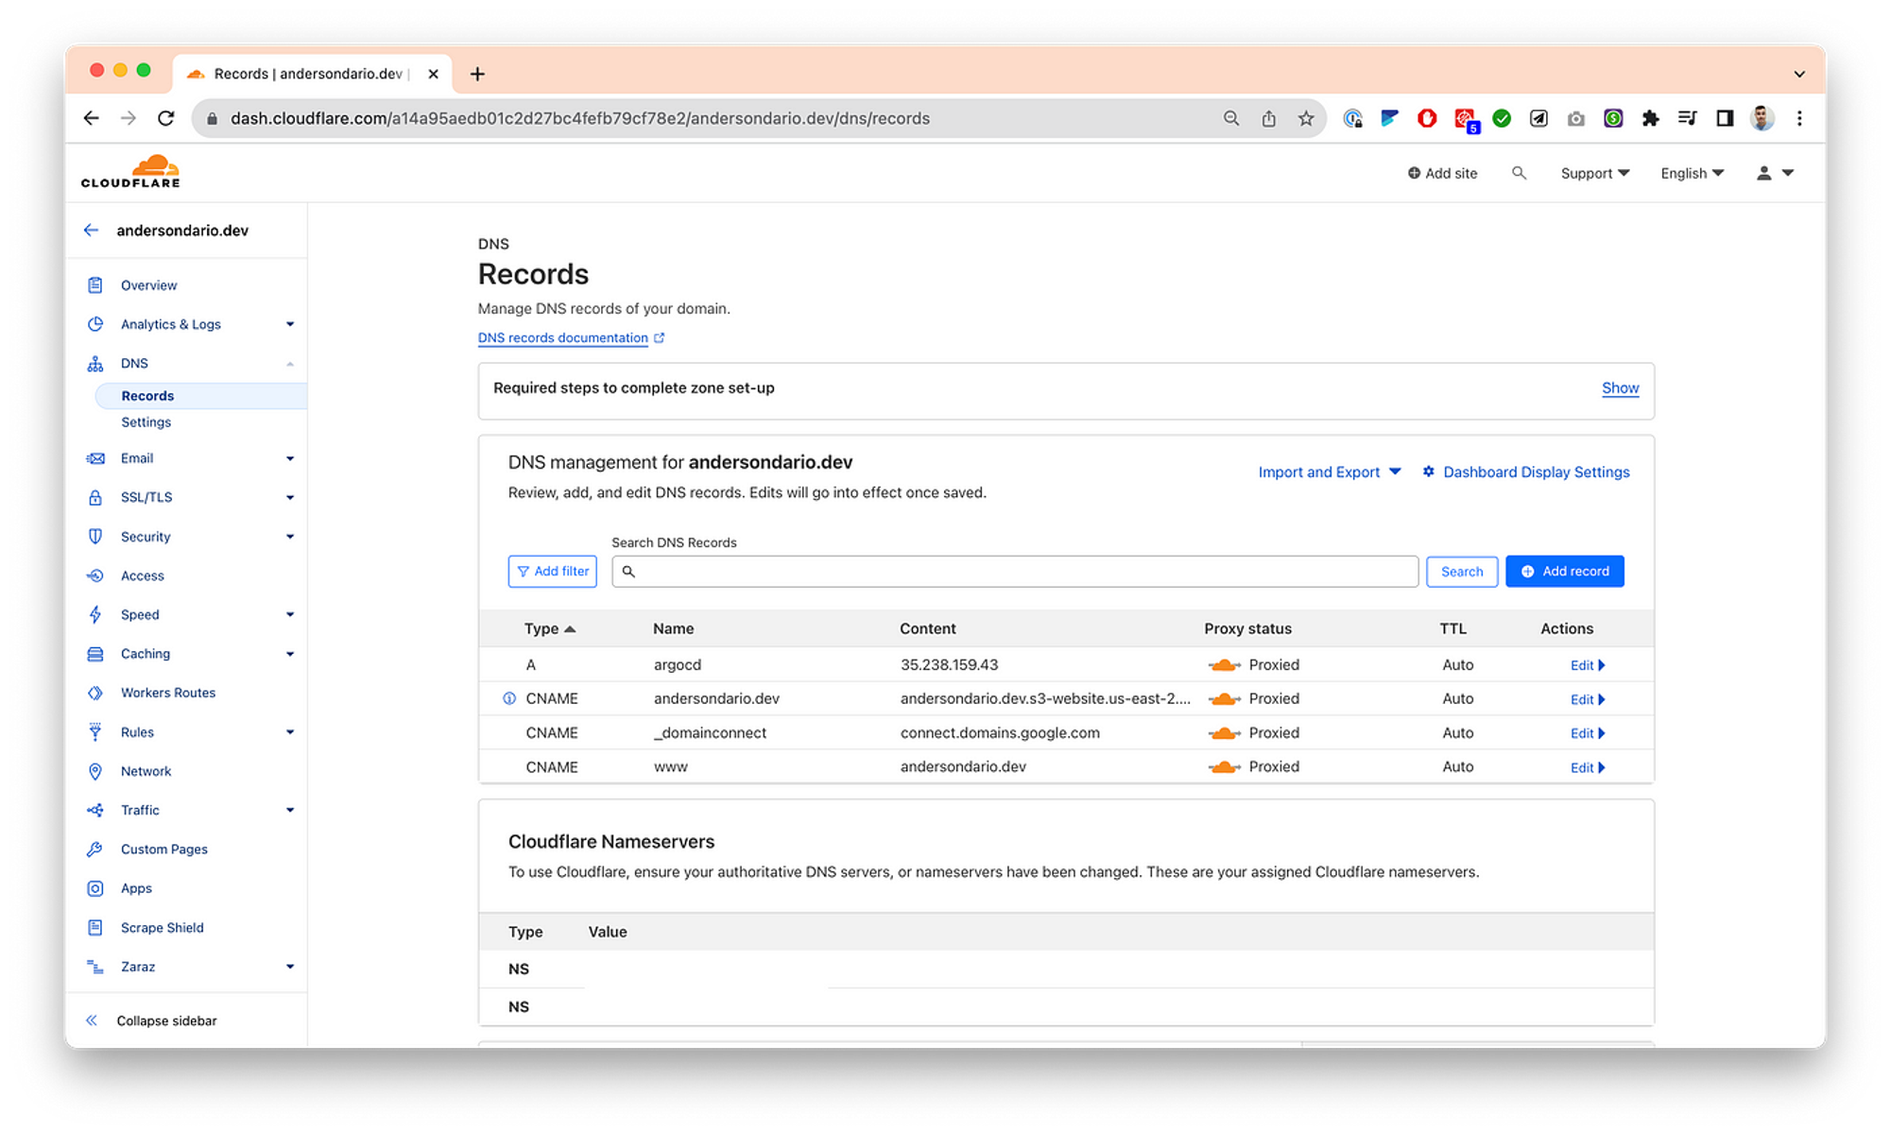This screenshot has height=1134, width=1890.
Task: Edit the _domainconnect CNAME record
Action: pyautogui.click(x=1587, y=733)
